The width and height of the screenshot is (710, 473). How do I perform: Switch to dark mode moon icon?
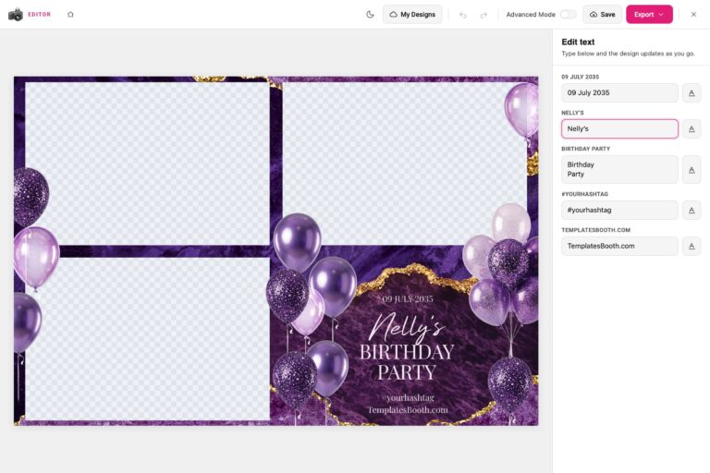(370, 15)
